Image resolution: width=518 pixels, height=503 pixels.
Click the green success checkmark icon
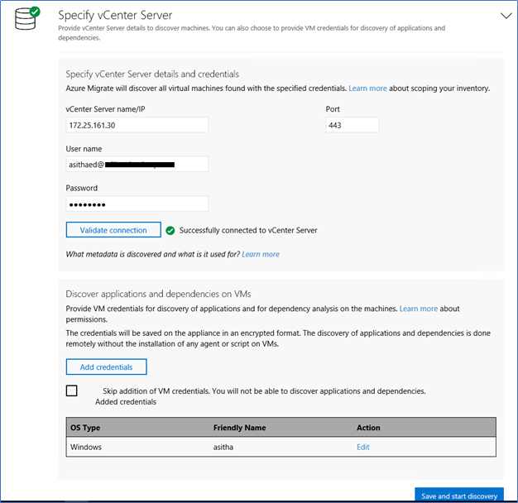pyautogui.click(x=170, y=231)
